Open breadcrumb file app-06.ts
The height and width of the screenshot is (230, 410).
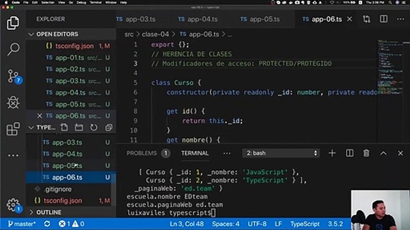[200, 34]
